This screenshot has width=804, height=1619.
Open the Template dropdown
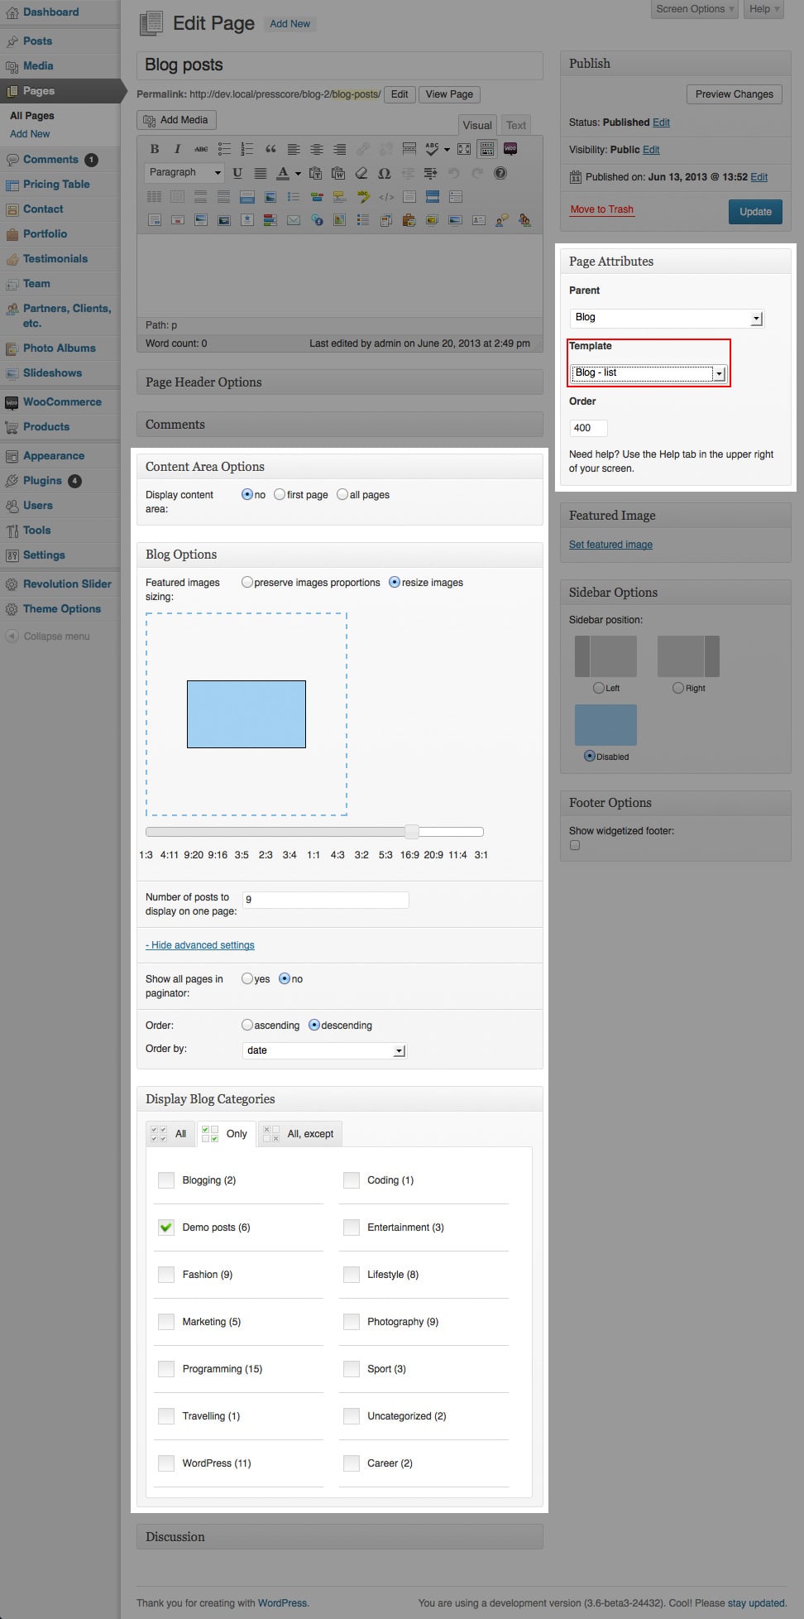pos(648,373)
